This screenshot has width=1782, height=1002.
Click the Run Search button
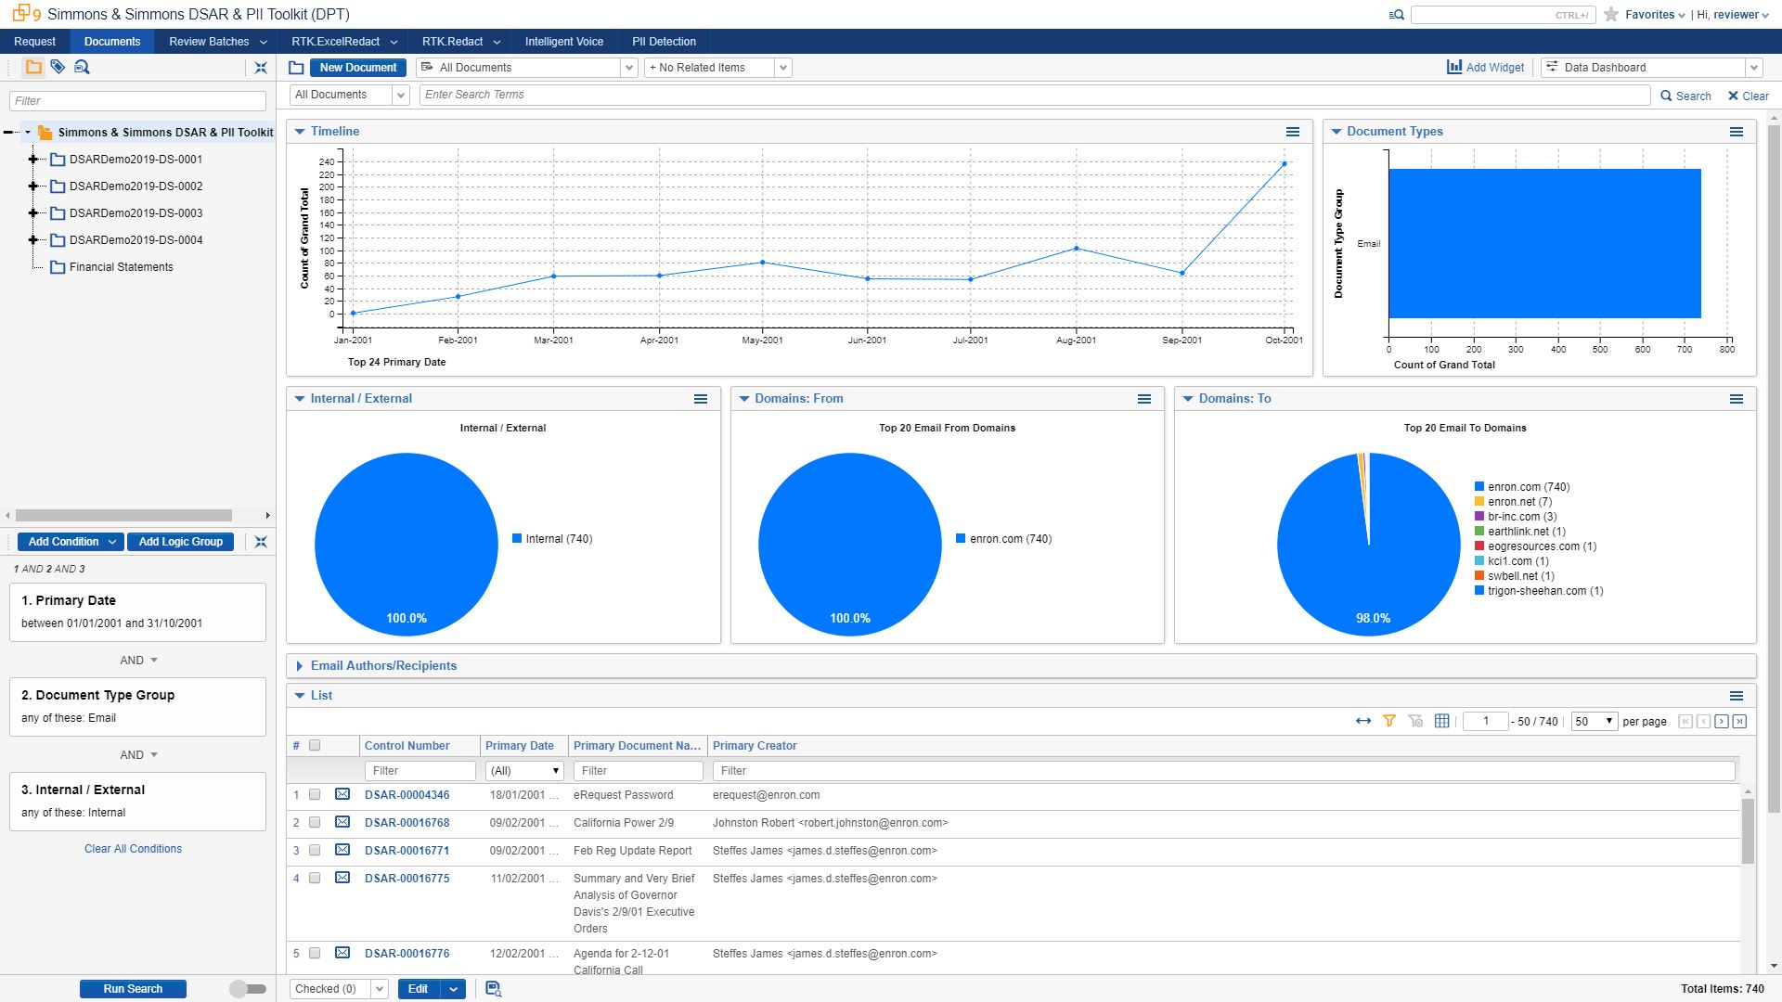(133, 989)
